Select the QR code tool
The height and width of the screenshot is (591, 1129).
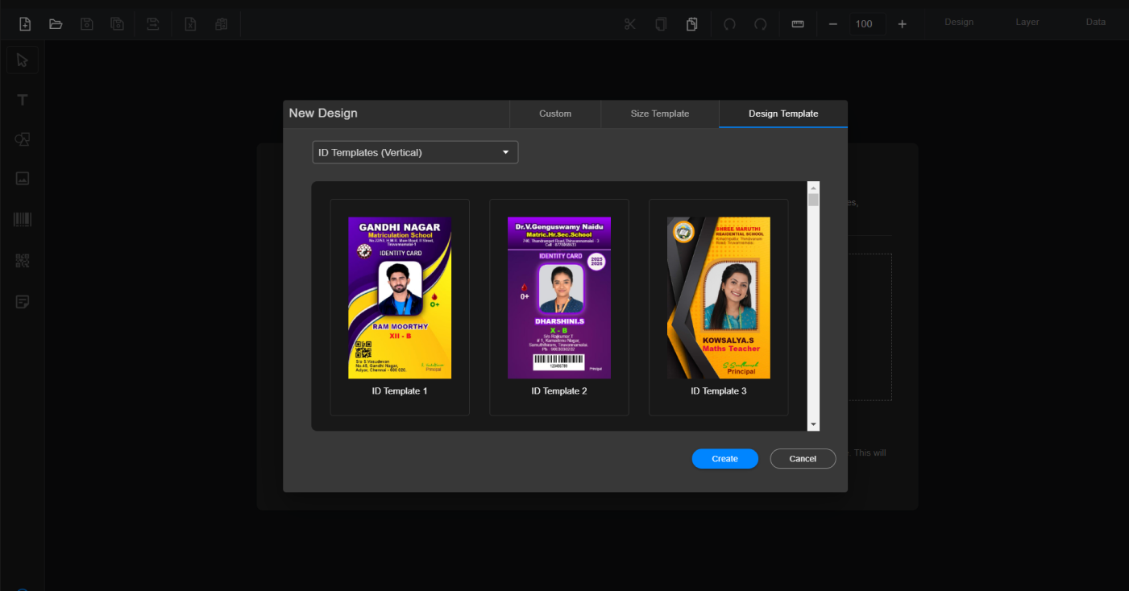coord(23,260)
